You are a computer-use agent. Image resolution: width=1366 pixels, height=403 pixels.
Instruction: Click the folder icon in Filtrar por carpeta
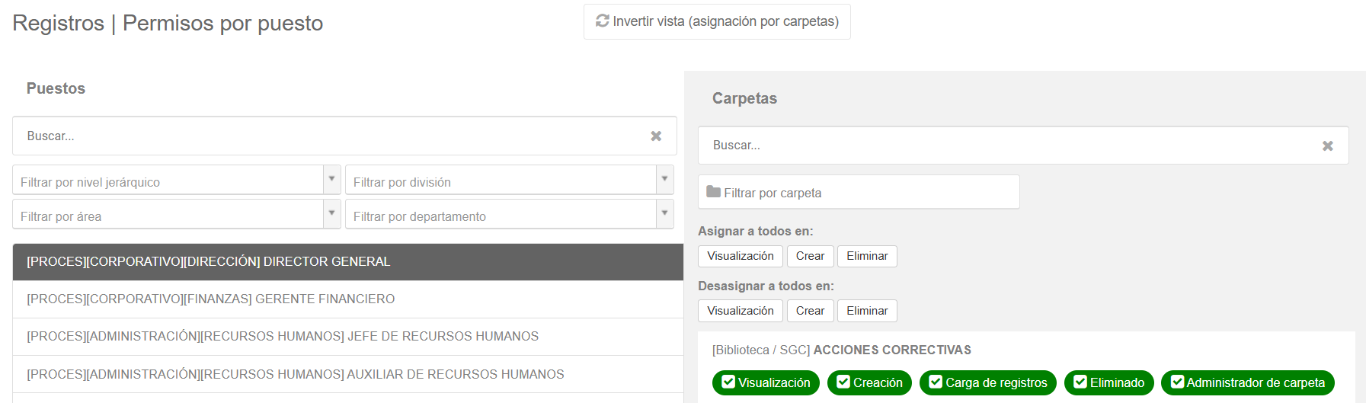click(713, 192)
